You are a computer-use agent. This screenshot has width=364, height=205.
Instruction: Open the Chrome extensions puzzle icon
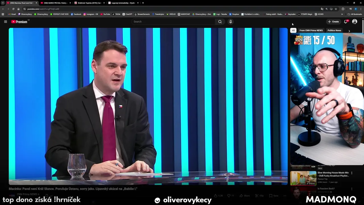click(343, 9)
